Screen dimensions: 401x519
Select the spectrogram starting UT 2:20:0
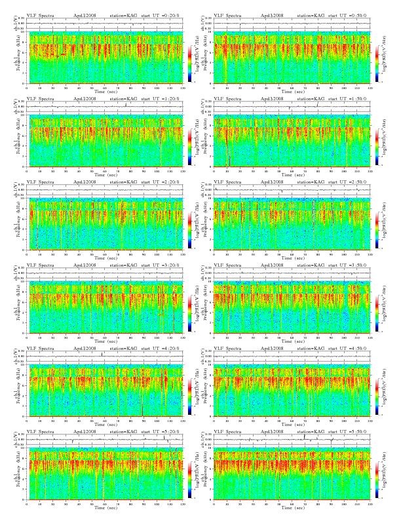click(105, 224)
